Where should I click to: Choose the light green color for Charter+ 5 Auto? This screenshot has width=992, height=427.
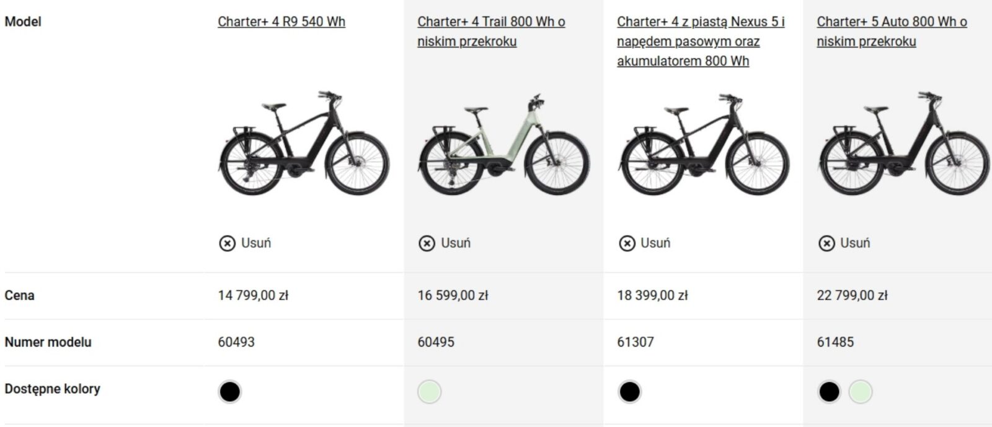(x=861, y=392)
